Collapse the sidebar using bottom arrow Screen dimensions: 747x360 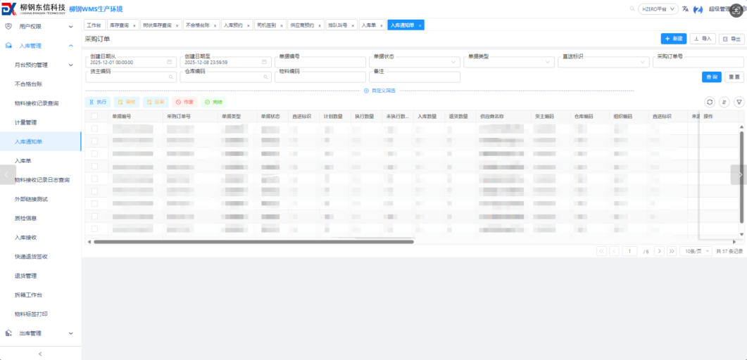click(41, 354)
